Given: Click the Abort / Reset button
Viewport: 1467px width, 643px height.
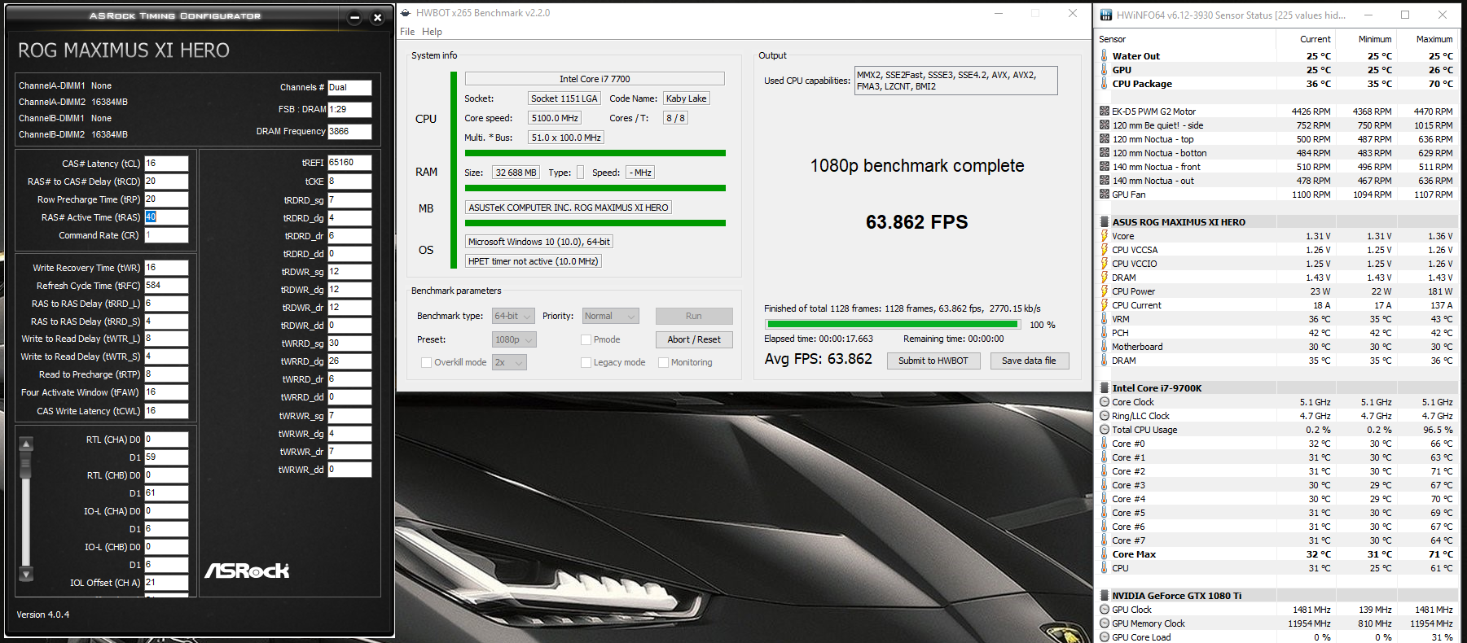Looking at the screenshot, I should click(694, 339).
